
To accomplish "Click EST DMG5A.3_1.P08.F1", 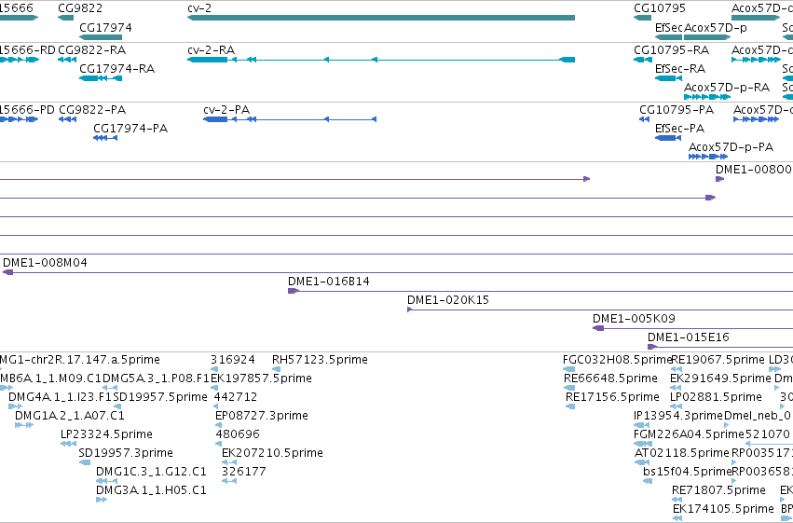I will coord(156,378).
